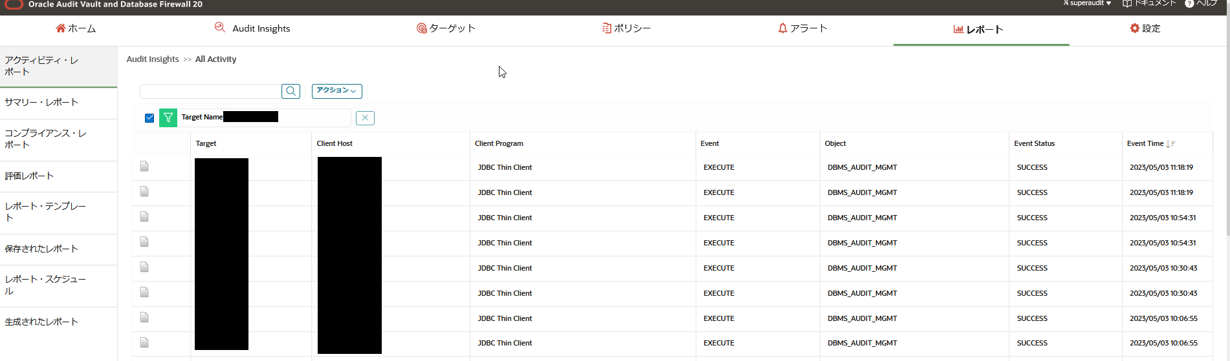Uncheck the Target Name filter checkbox
Viewport: 1230px width, 361px height.
pyautogui.click(x=149, y=118)
